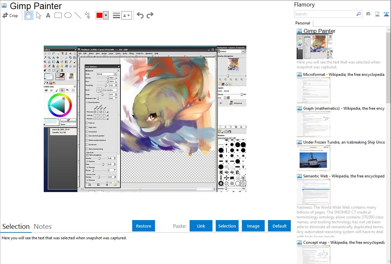Open the color picker dropdown arrow
391x264 pixels.
click(106, 15)
